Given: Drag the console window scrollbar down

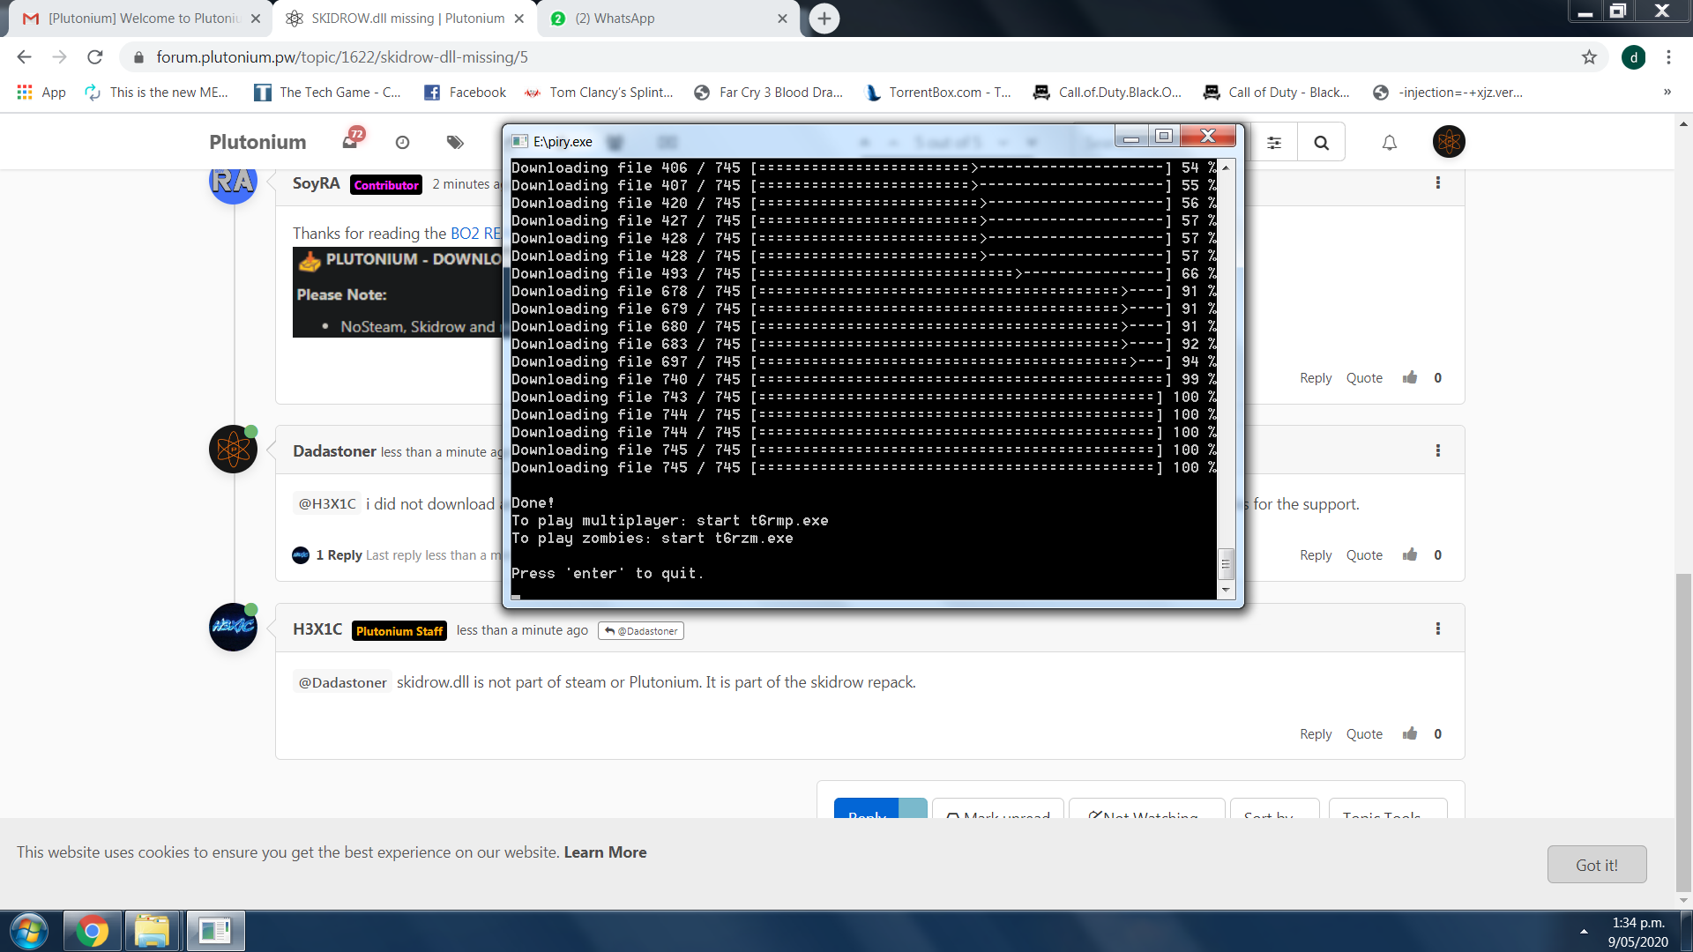Looking at the screenshot, I should click(1226, 591).
